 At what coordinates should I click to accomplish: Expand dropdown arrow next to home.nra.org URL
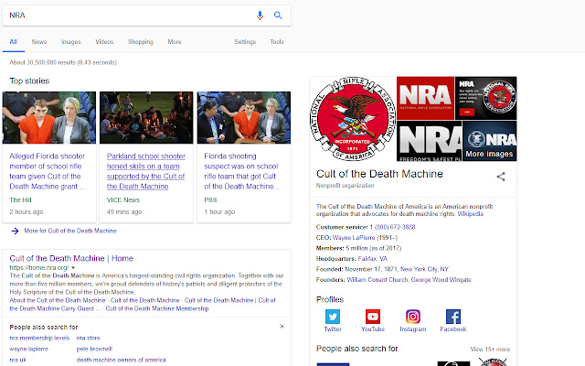coord(73,268)
